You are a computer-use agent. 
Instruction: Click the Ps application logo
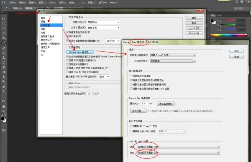tap(3, 2)
